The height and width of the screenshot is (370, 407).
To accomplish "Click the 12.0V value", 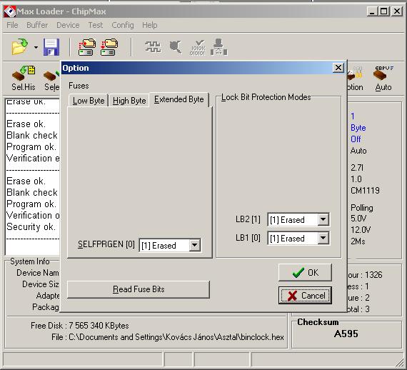I will (x=361, y=229).
